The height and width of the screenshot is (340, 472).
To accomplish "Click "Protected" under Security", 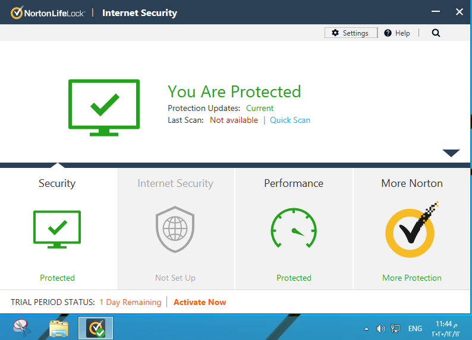I will 57,278.
